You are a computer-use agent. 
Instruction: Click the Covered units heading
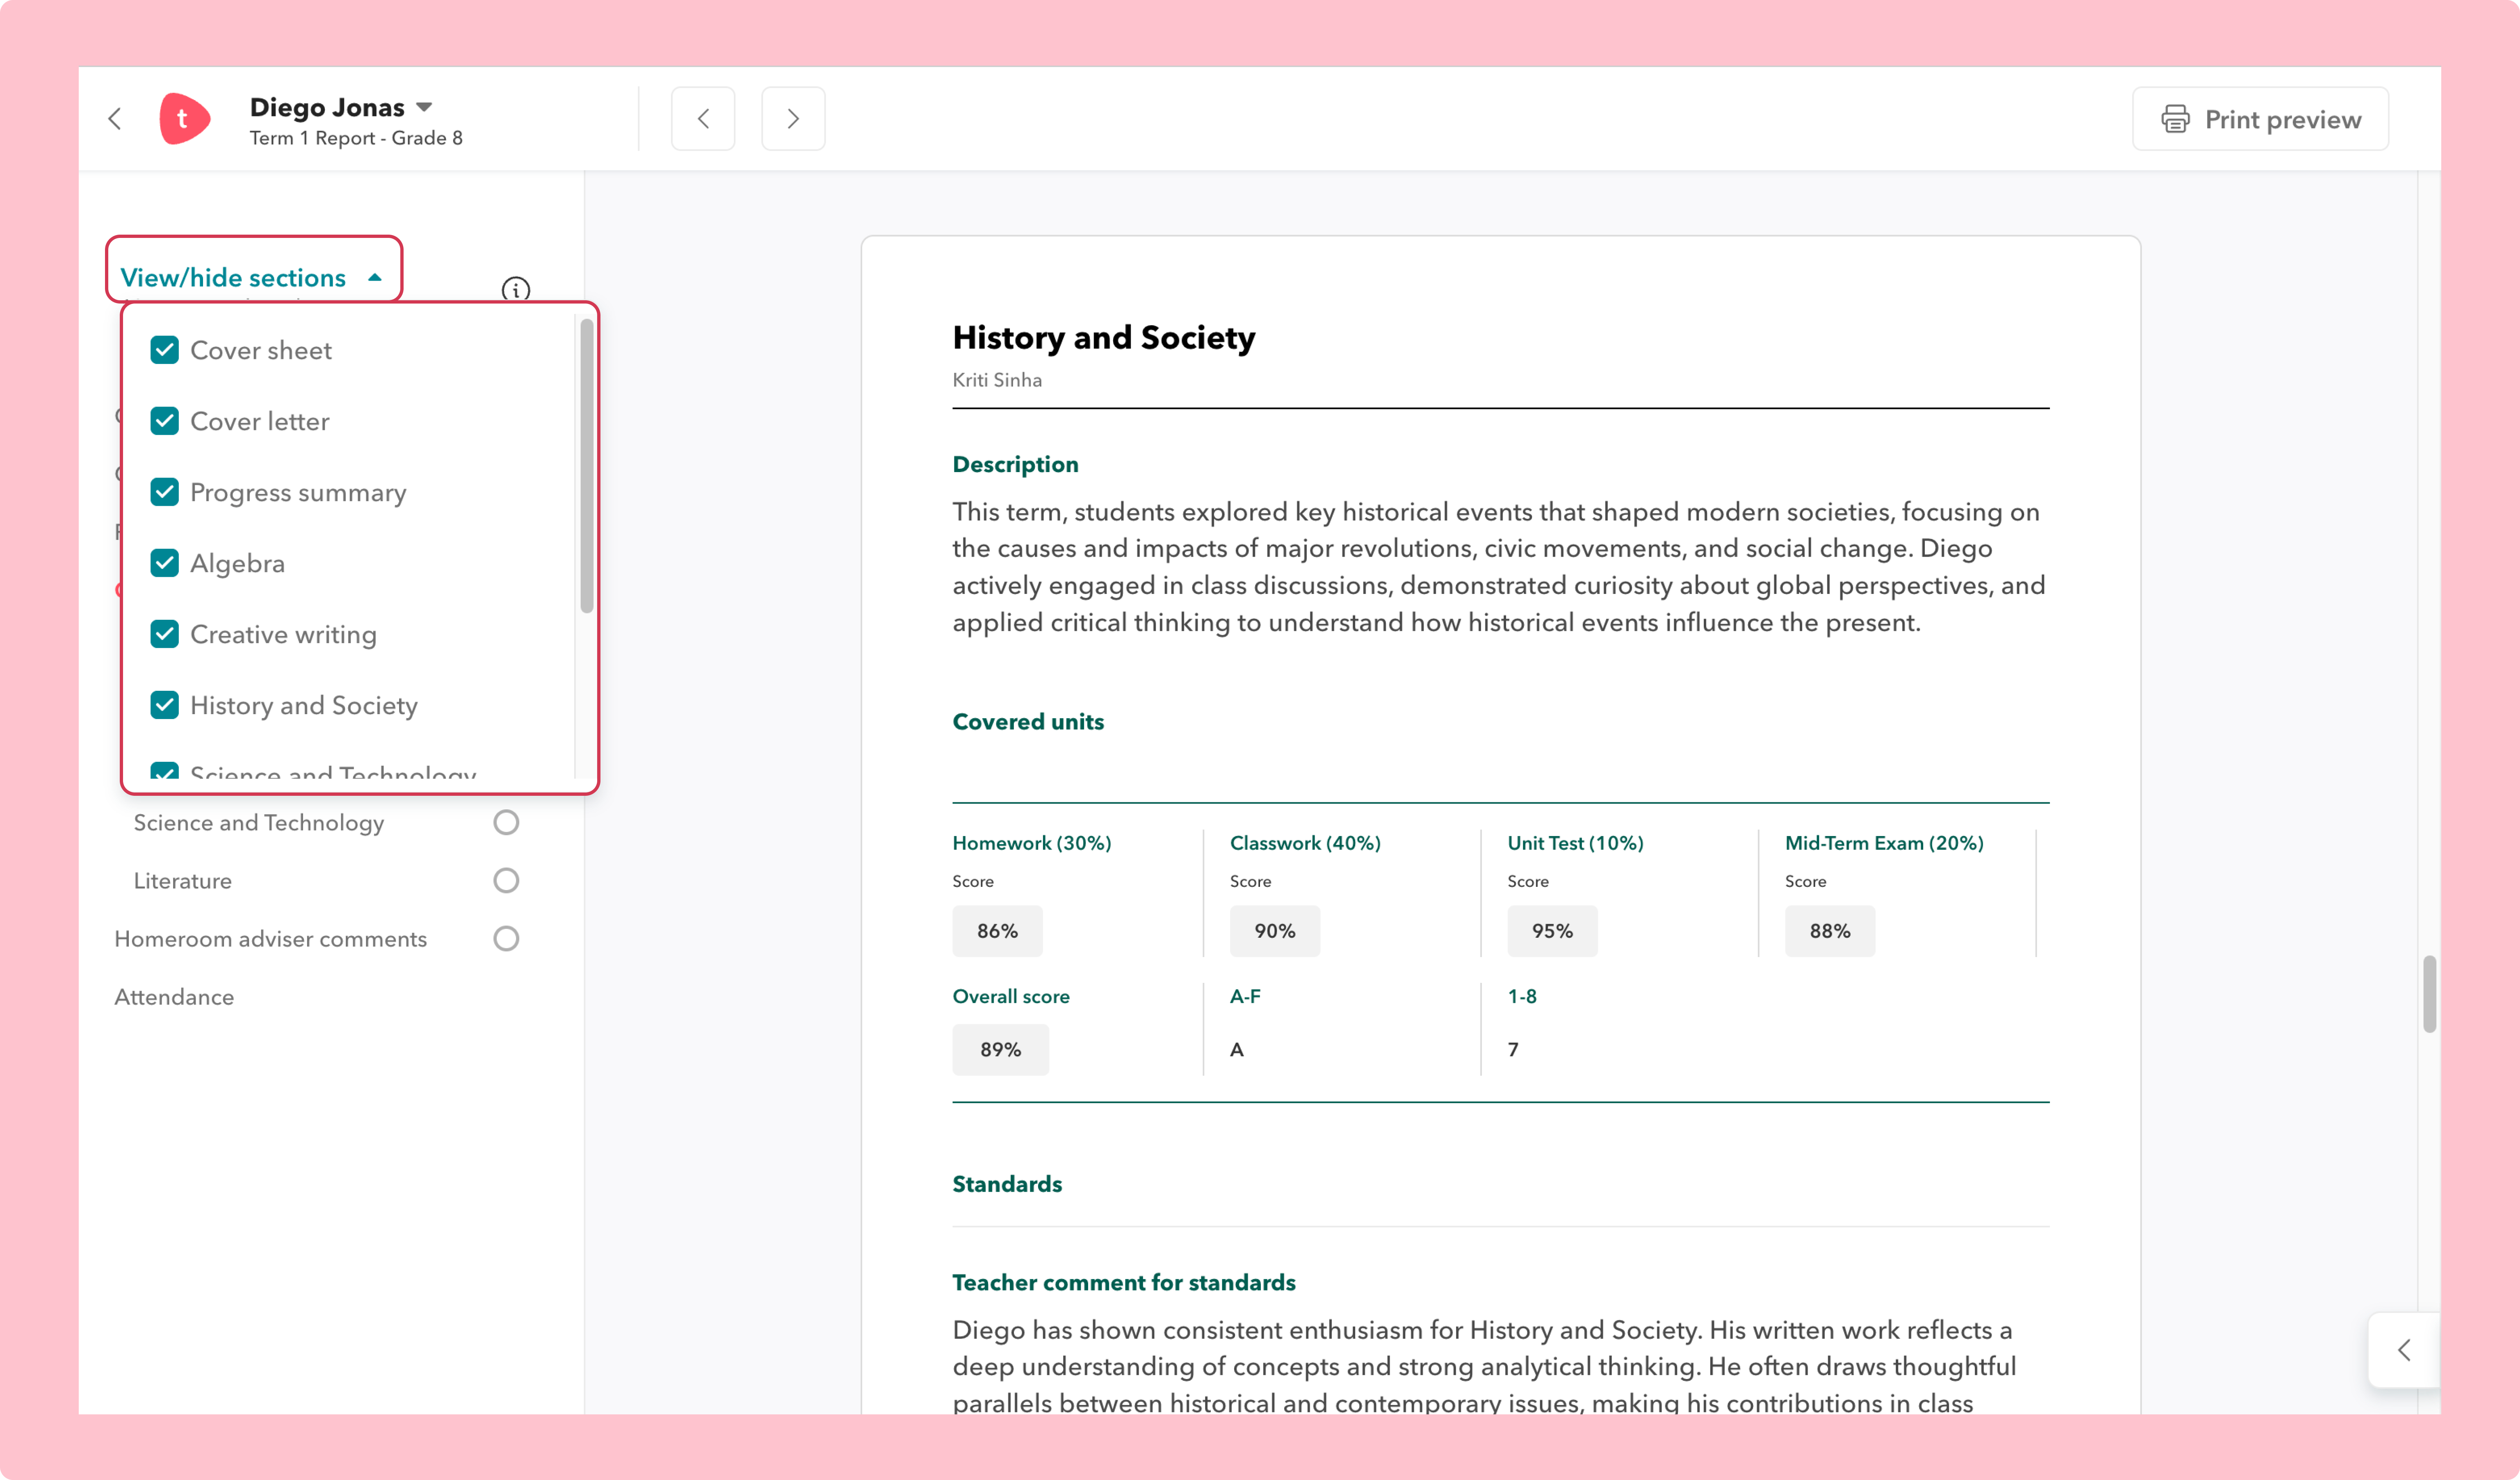[1028, 721]
